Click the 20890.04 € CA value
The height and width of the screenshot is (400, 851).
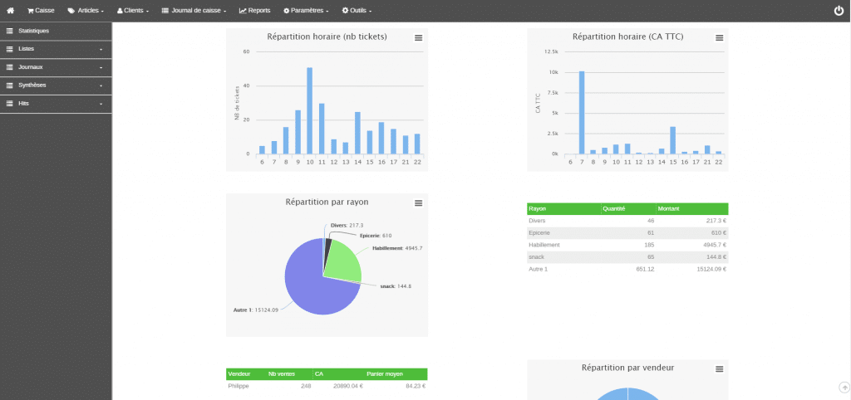[348, 387]
